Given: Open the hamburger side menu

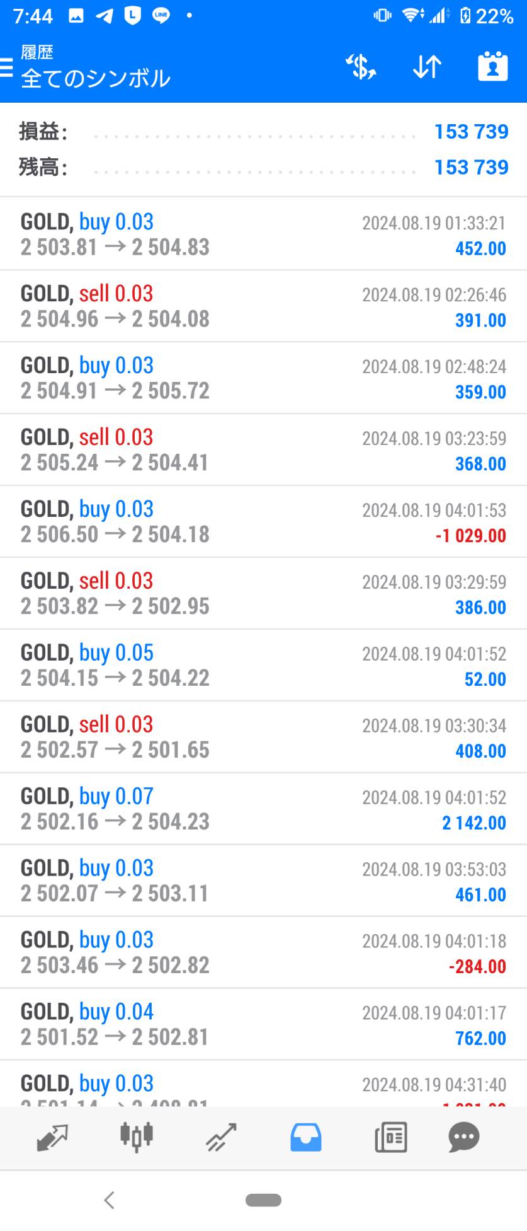Looking at the screenshot, I should click(x=8, y=67).
